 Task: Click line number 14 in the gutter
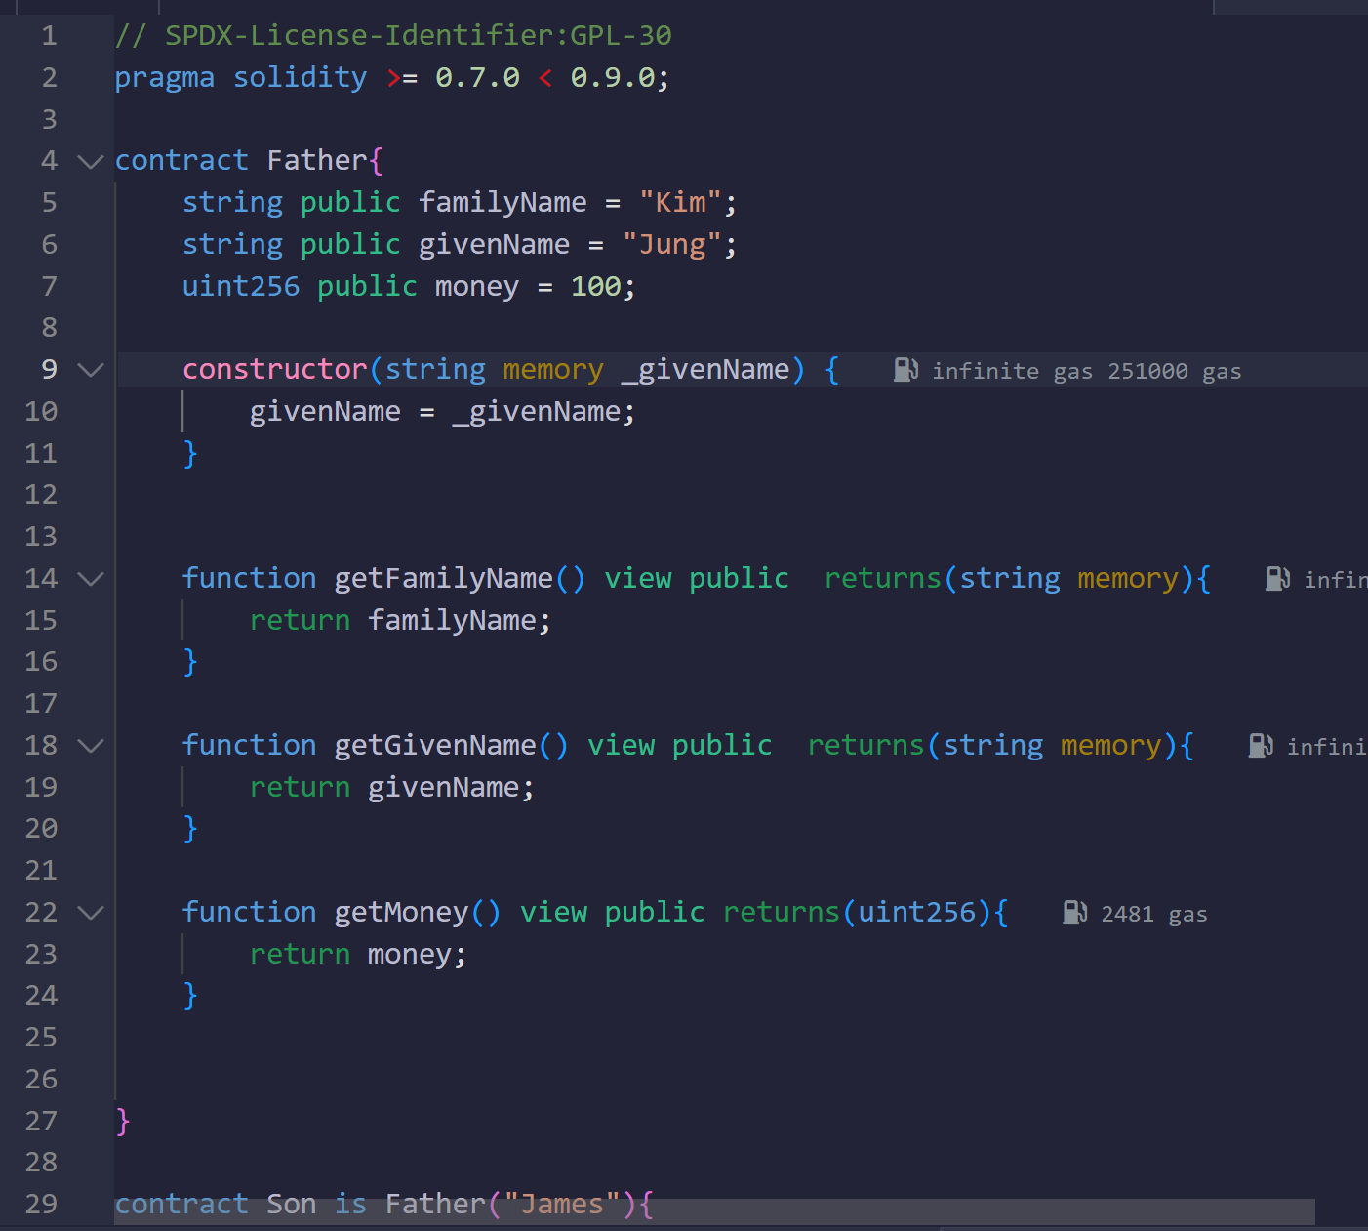(x=41, y=578)
